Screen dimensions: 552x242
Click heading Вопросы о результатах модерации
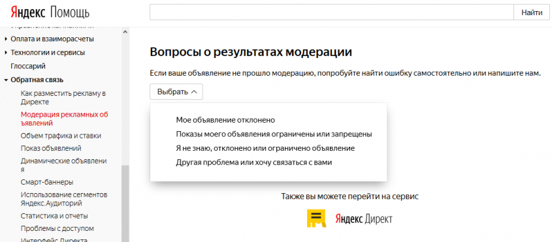pyautogui.click(x=251, y=52)
